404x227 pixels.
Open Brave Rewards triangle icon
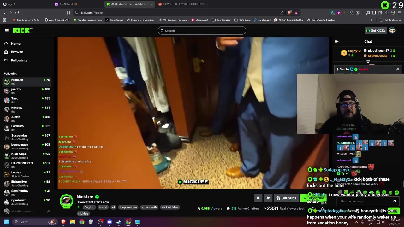pos(296,13)
